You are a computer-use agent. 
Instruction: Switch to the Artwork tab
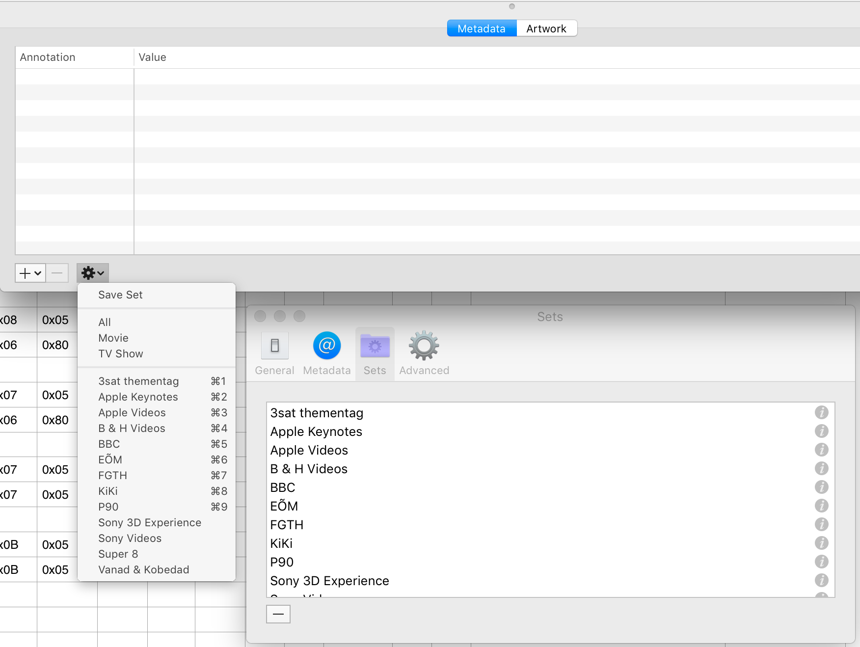pos(546,28)
